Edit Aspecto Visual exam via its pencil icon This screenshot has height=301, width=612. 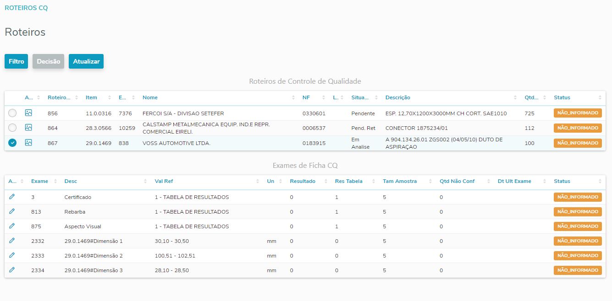(x=12, y=226)
